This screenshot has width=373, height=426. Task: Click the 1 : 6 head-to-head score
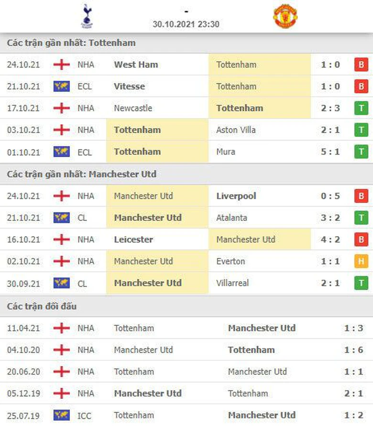pos(354,350)
